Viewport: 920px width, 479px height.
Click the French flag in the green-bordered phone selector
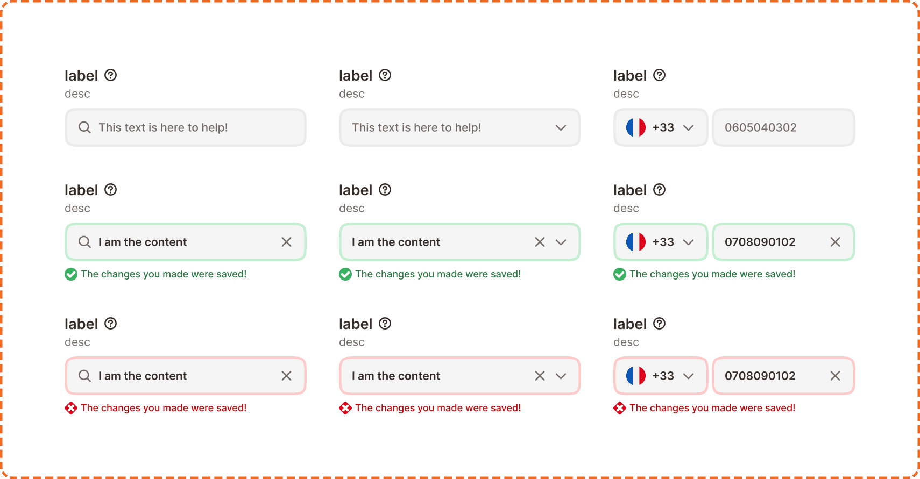click(635, 242)
